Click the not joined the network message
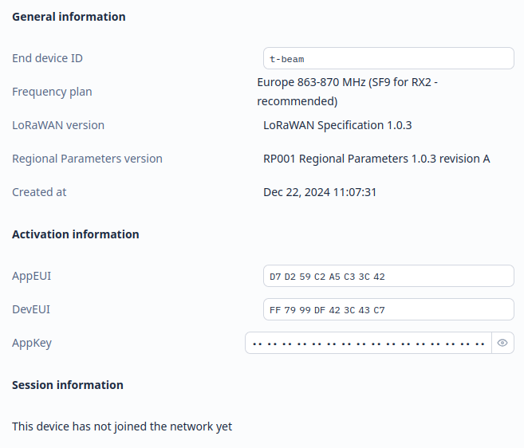The height and width of the screenshot is (448, 524). tap(122, 426)
